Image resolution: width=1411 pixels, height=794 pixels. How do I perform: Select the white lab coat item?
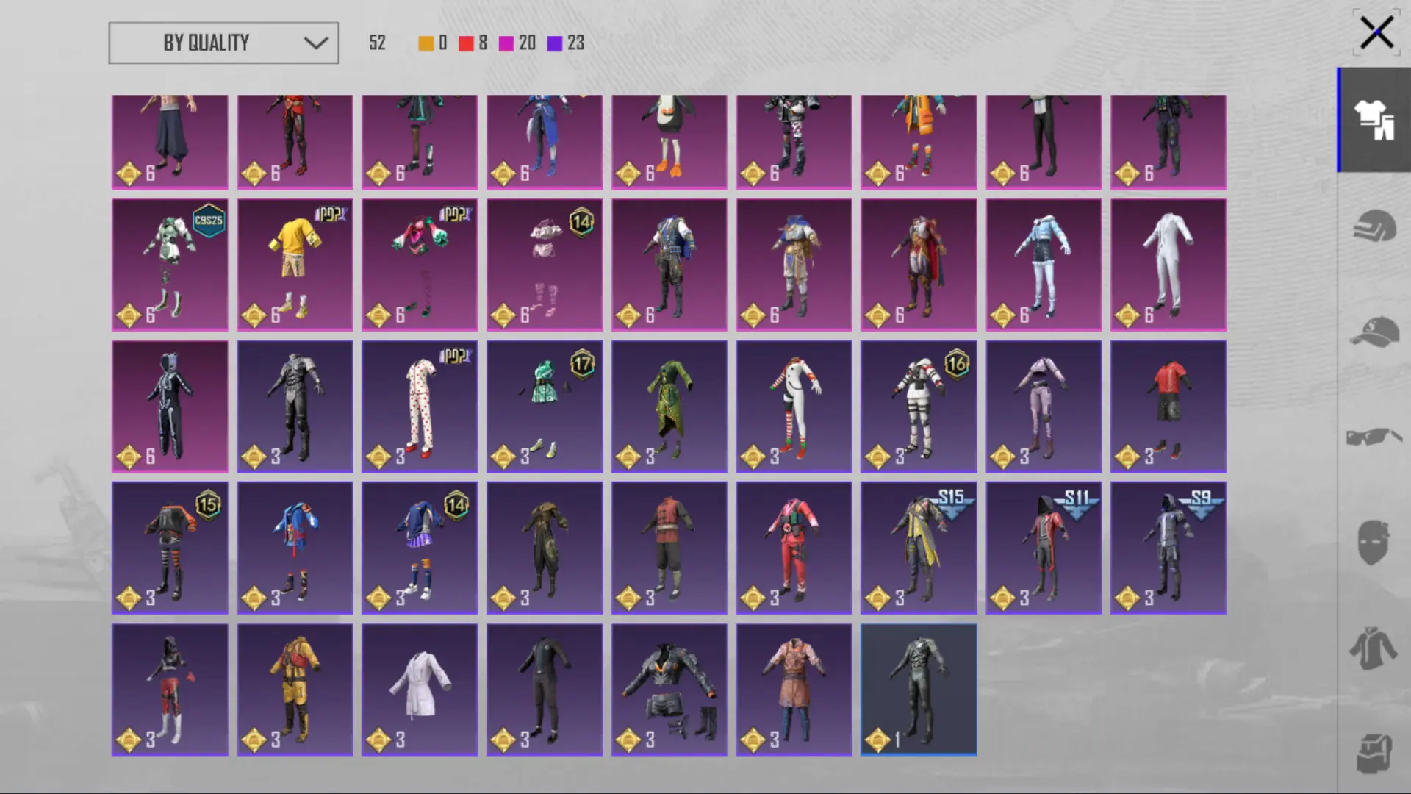[420, 690]
